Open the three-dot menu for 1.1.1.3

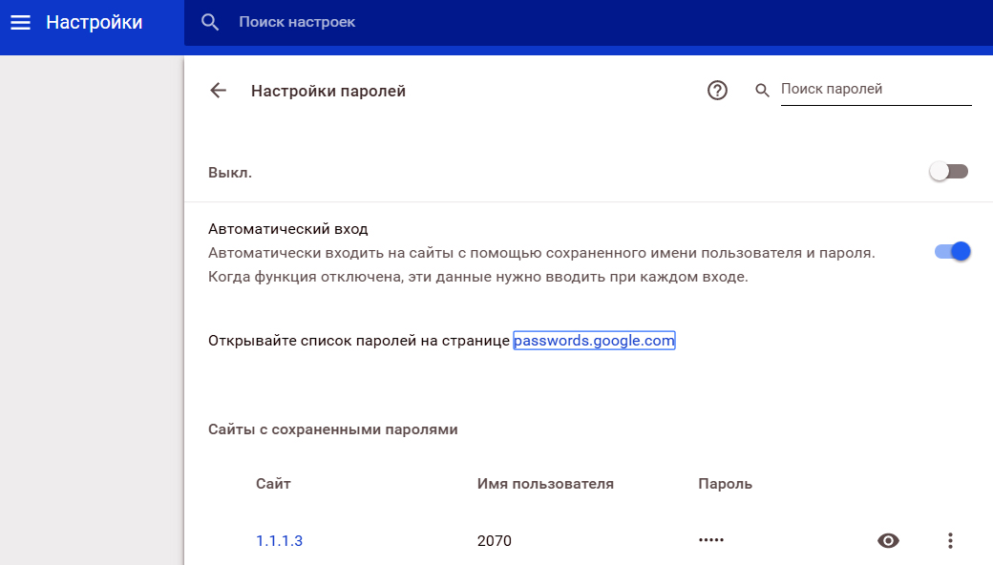(x=949, y=541)
